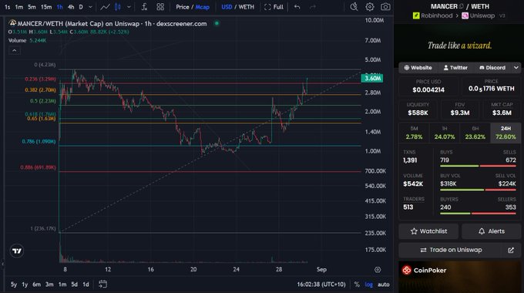This screenshot has width=524, height=293.
Task: Select the 6H change tab
Action: (x=475, y=133)
